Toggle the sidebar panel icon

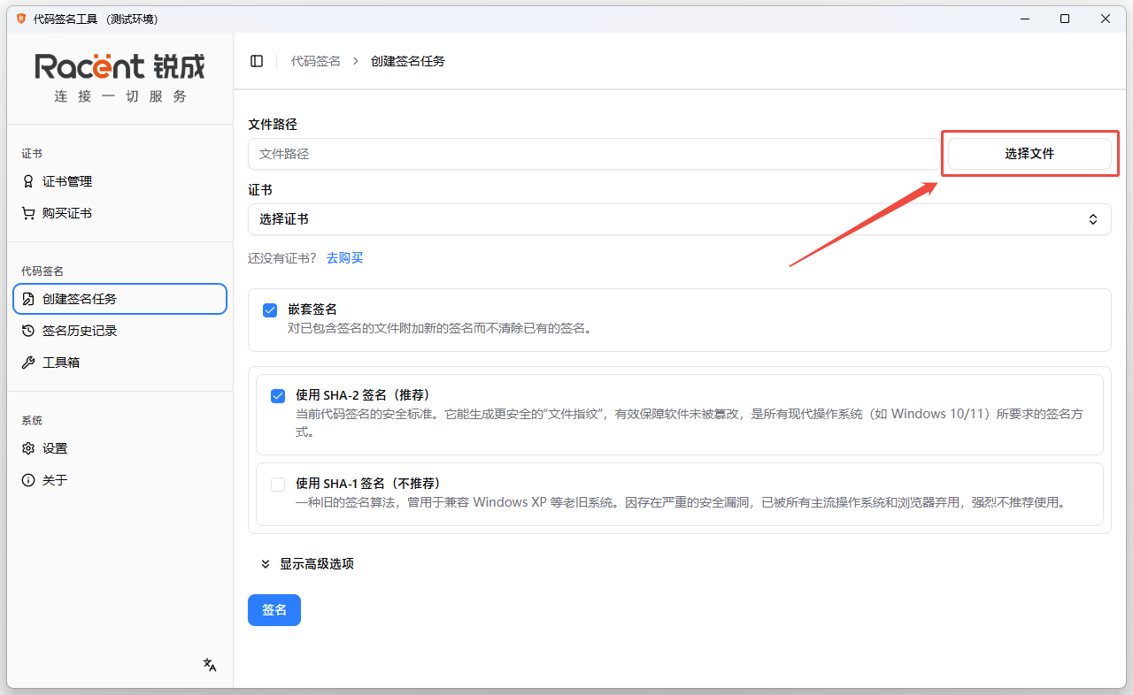click(257, 61)
